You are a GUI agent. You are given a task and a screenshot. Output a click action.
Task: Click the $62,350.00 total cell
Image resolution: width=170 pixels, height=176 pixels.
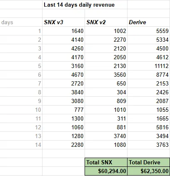pyautogui.click(x=149, y=171)
